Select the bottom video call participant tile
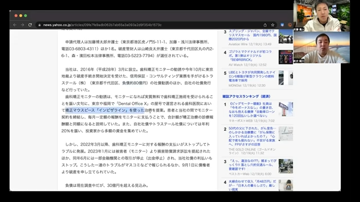This screenshot has height=202, width=360. coord(322,47)
